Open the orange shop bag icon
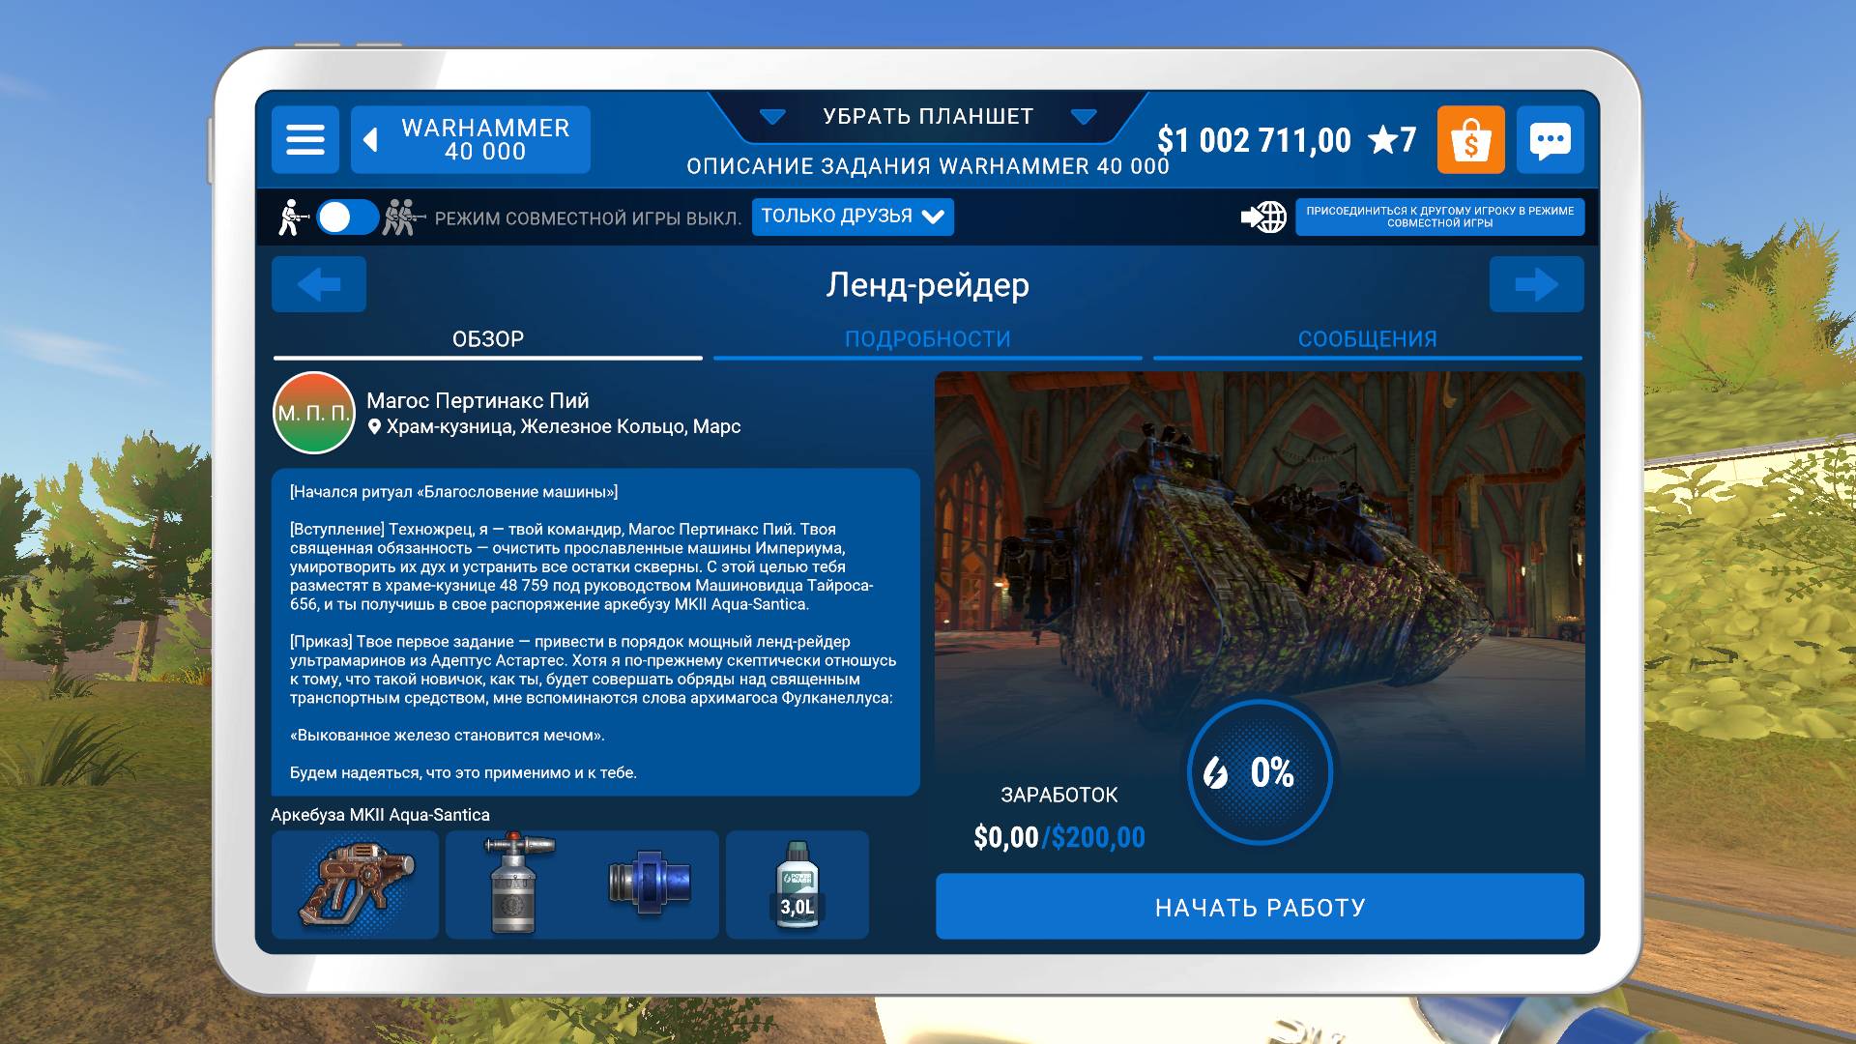1856x1044 pixels. point(1470,140)
